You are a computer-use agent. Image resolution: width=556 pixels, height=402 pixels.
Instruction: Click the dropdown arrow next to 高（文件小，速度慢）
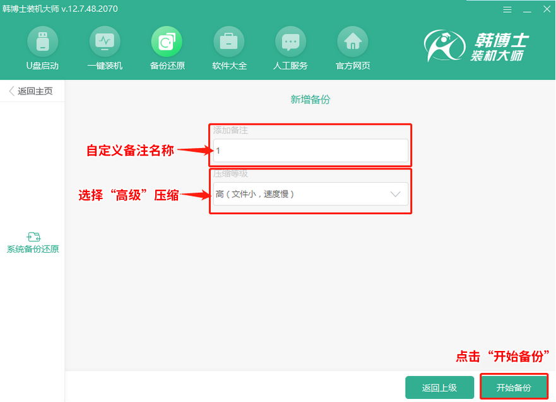point(396,195)
